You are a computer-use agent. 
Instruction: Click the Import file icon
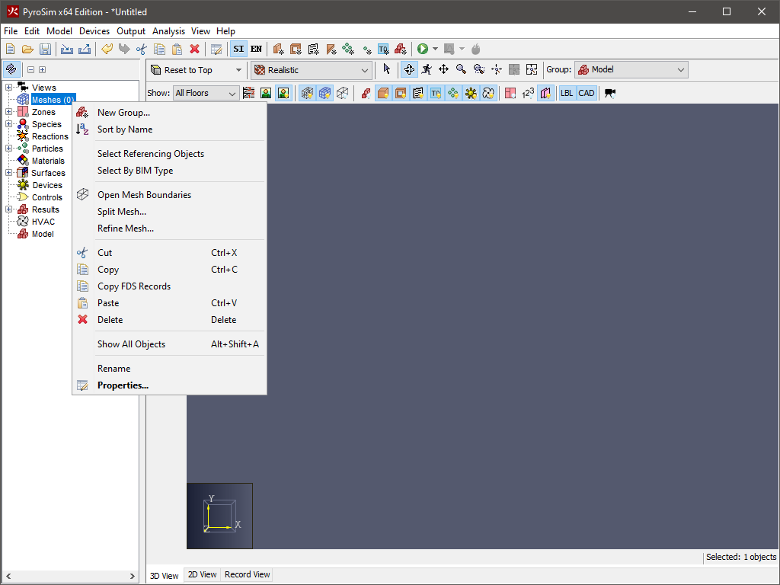(x=67, y=50)
